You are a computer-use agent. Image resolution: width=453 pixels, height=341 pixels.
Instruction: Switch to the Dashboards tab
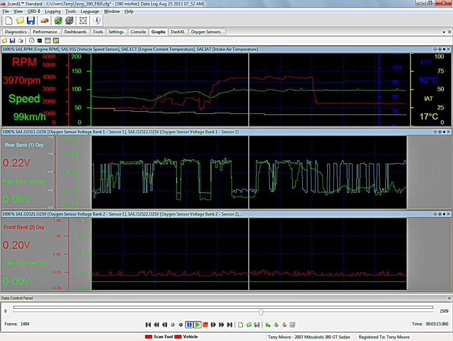click(x=75, y=32)
